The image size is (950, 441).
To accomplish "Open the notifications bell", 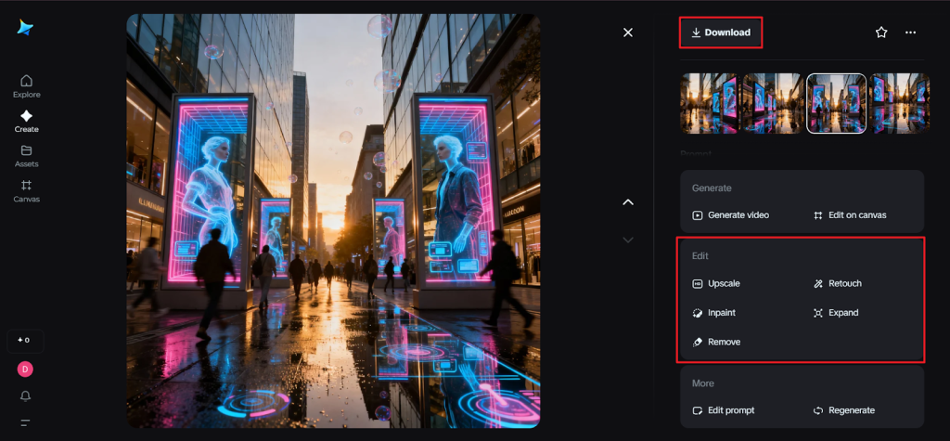I will click(25, 396).
